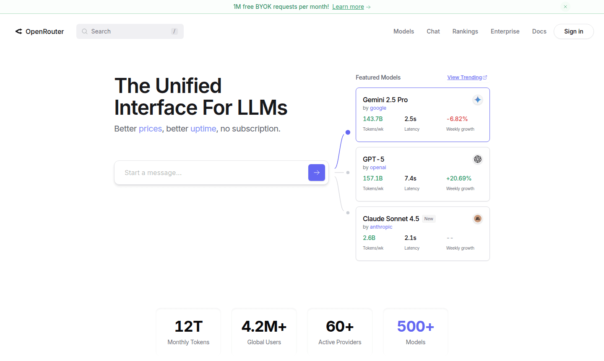
Task: Open the Rankings page
Action: pos(465,31)
